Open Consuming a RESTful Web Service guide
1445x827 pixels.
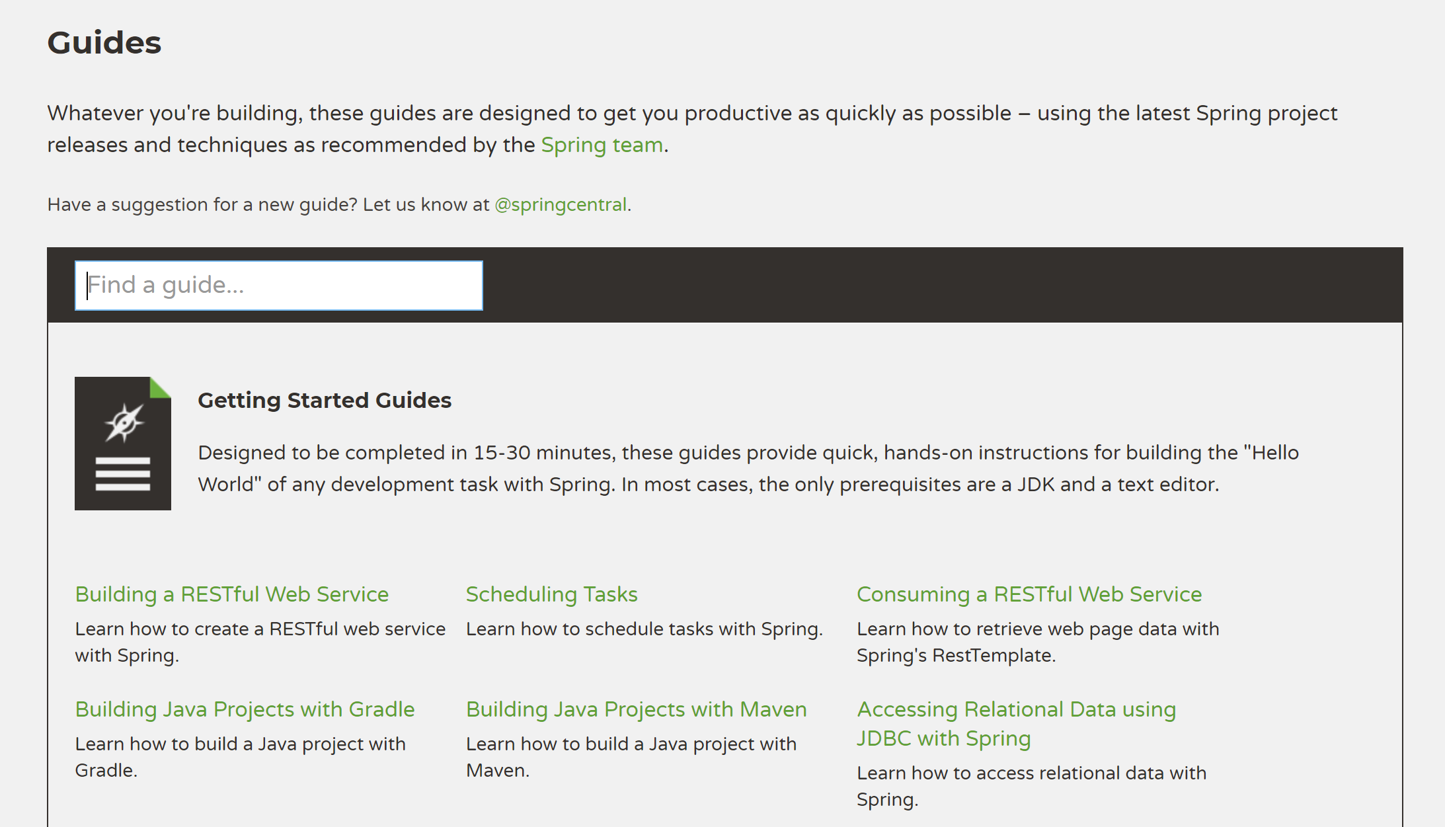1029,594
